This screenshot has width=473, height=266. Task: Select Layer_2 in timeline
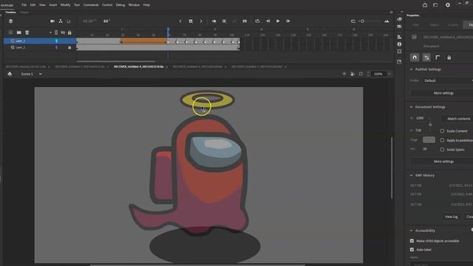coord(40,47)
